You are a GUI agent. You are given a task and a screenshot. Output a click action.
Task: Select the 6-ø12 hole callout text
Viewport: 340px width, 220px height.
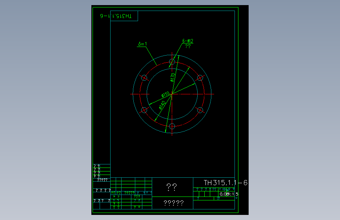(x=188, y=41)
